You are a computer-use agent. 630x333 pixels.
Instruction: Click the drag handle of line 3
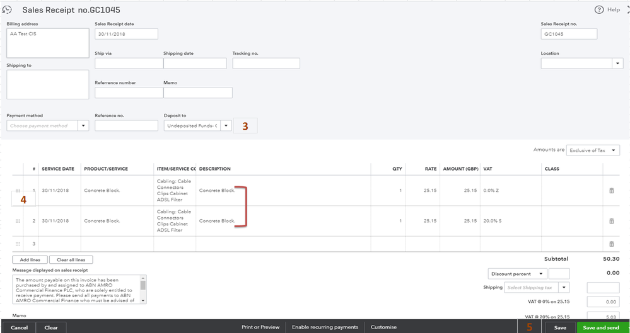(18, 244)
